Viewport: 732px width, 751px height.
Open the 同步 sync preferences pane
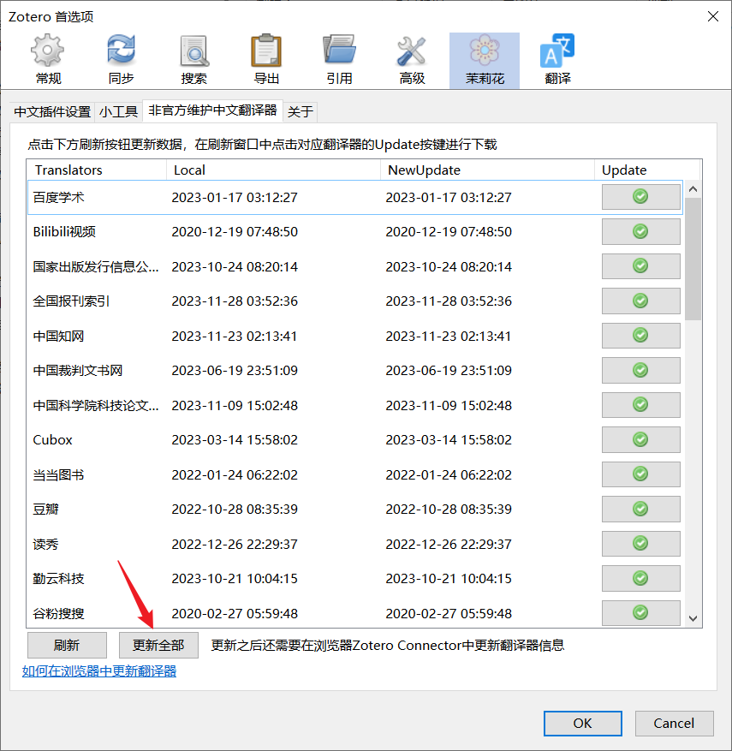click(x=121, y=60)
